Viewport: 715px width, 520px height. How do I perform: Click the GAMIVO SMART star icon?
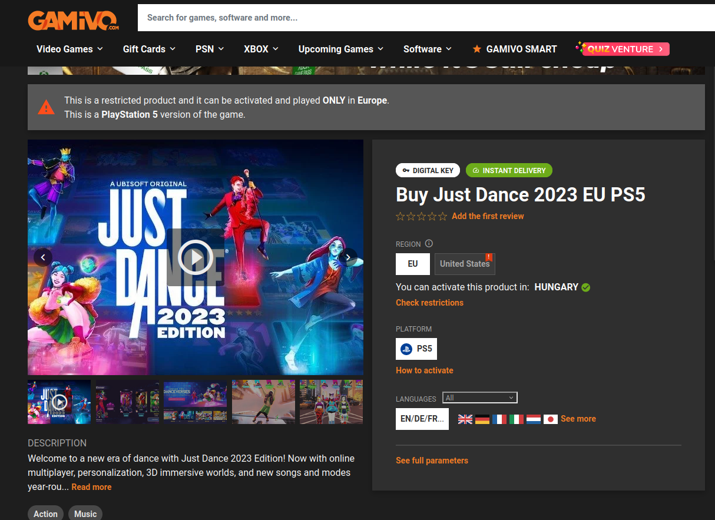tap(477, 49)
